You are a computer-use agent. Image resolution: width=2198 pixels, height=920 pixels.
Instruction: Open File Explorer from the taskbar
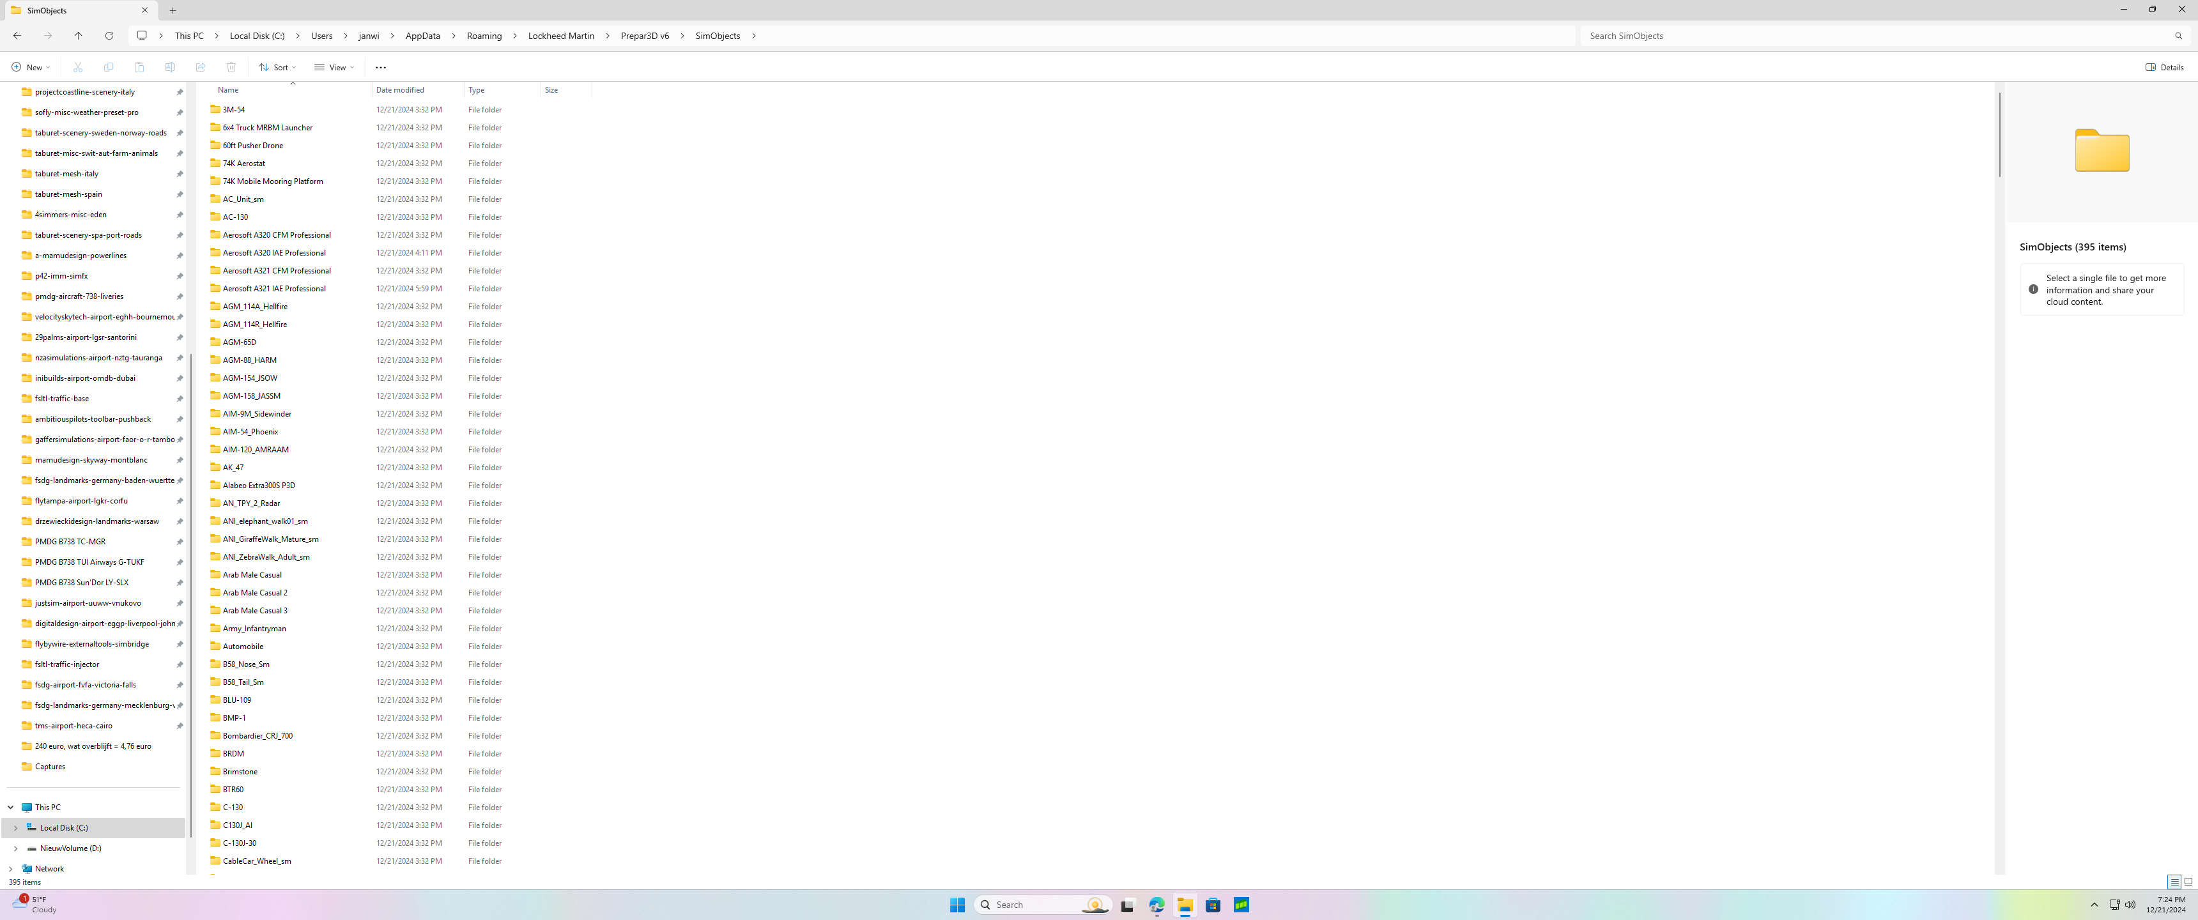pos(1185,905)
